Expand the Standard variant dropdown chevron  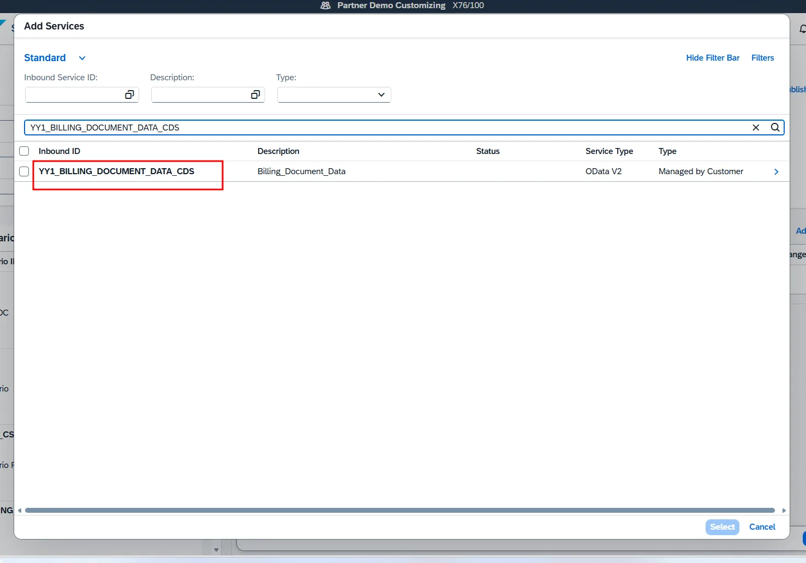pos(82,58)
